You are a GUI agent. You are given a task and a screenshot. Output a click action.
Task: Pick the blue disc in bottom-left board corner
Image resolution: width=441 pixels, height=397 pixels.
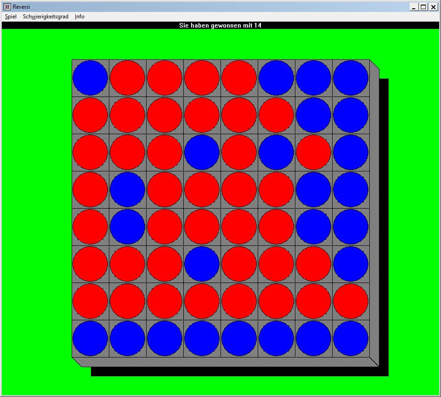point(90,338)
